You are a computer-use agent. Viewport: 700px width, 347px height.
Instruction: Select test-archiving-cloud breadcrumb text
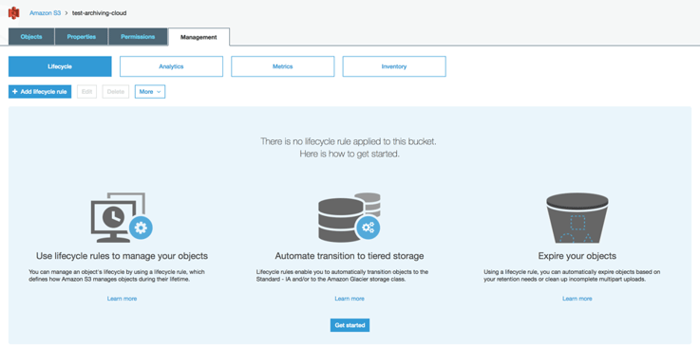coord(99,13)
